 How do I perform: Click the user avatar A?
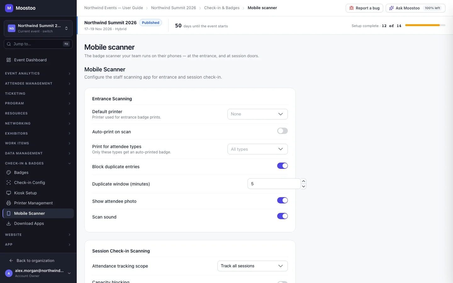(x=9, y=273)
